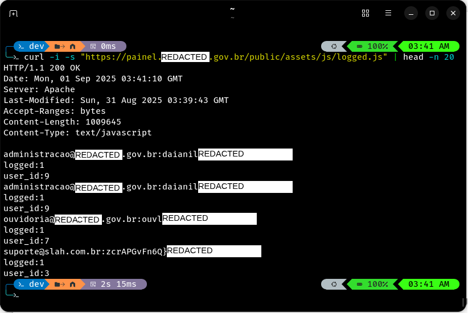
Task: Click the top right gray status icon
Action: coord(334,46)
